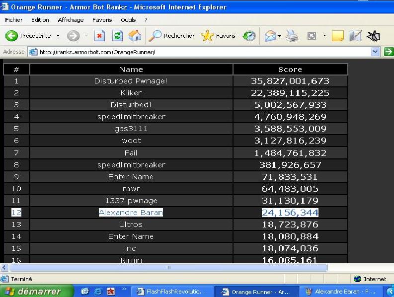Expand the mail icon dropdown arrow
Image resolution: width=394 pixels, height=297 pixels.
point(279,36)
